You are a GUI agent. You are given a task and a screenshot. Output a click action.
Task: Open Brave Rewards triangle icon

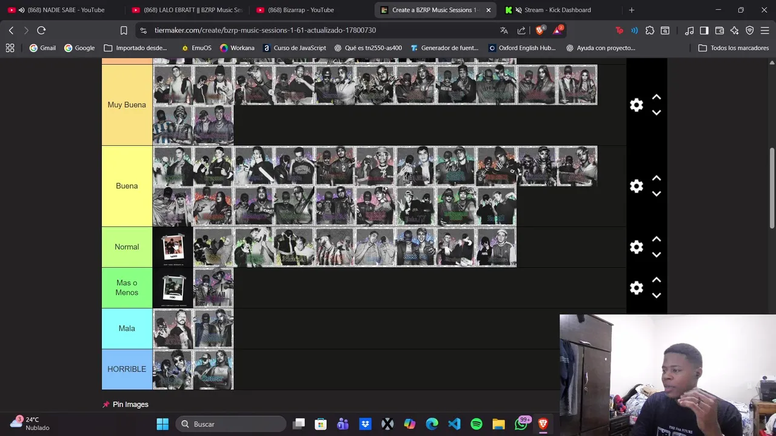(x=558, y=30)
